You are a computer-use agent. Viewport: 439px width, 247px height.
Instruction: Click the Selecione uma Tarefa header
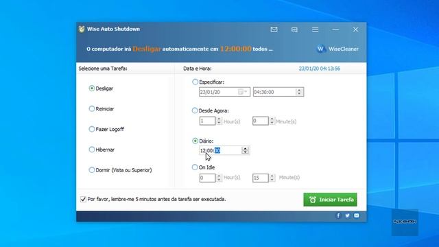point(103,69)
